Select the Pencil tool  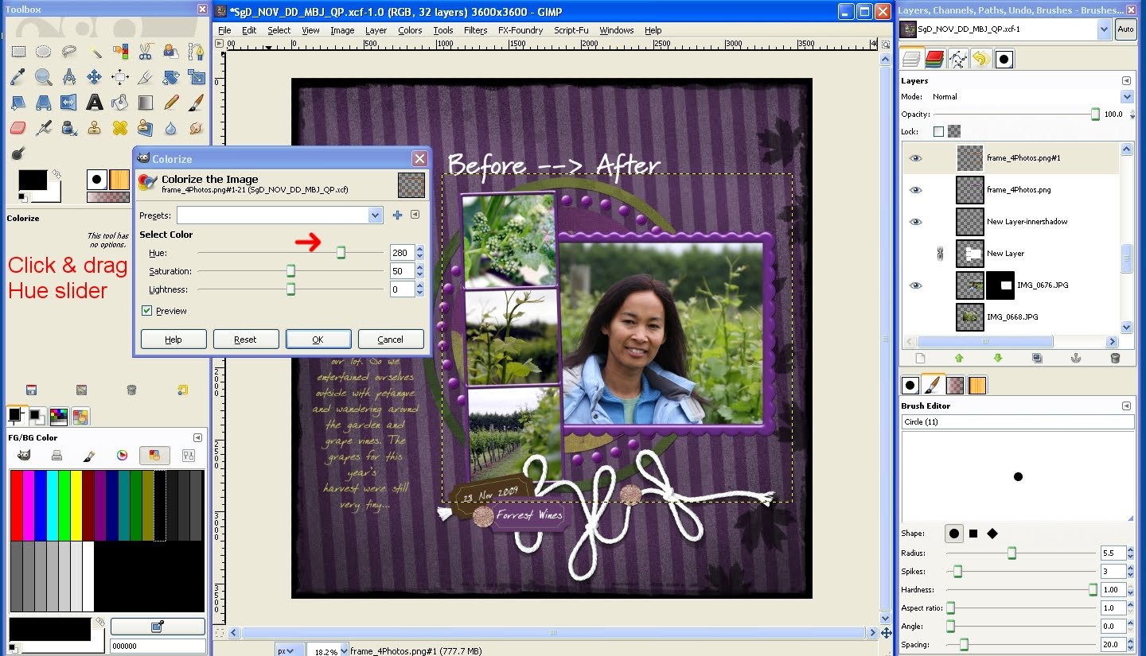pyautogui.click(x=171, y=102)
